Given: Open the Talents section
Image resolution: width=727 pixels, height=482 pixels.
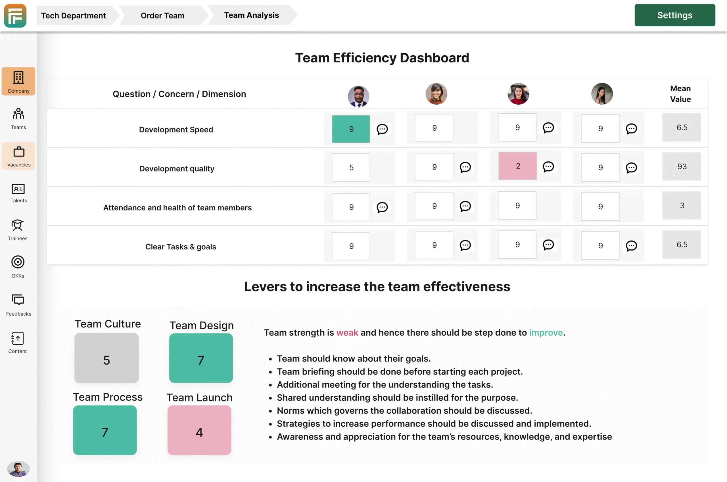Looking at the screenshot, I should tap(18, 193).
